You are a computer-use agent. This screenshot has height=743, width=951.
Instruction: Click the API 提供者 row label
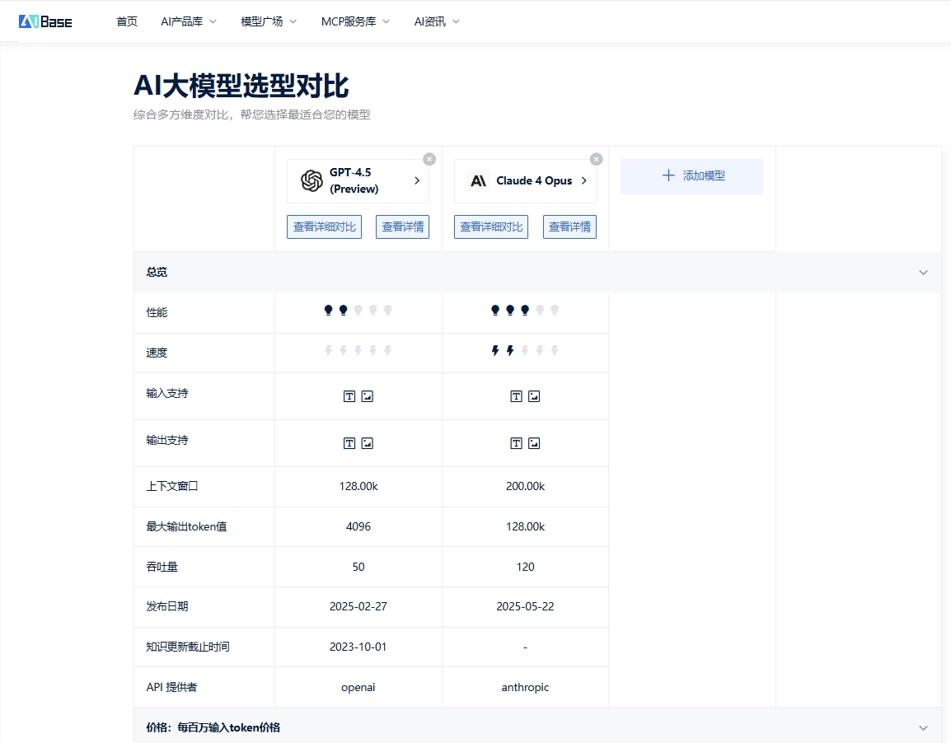(x=171, y=687)
